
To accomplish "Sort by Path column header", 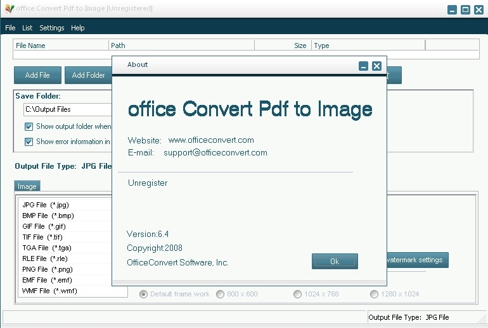I will [x=181, y=46].
